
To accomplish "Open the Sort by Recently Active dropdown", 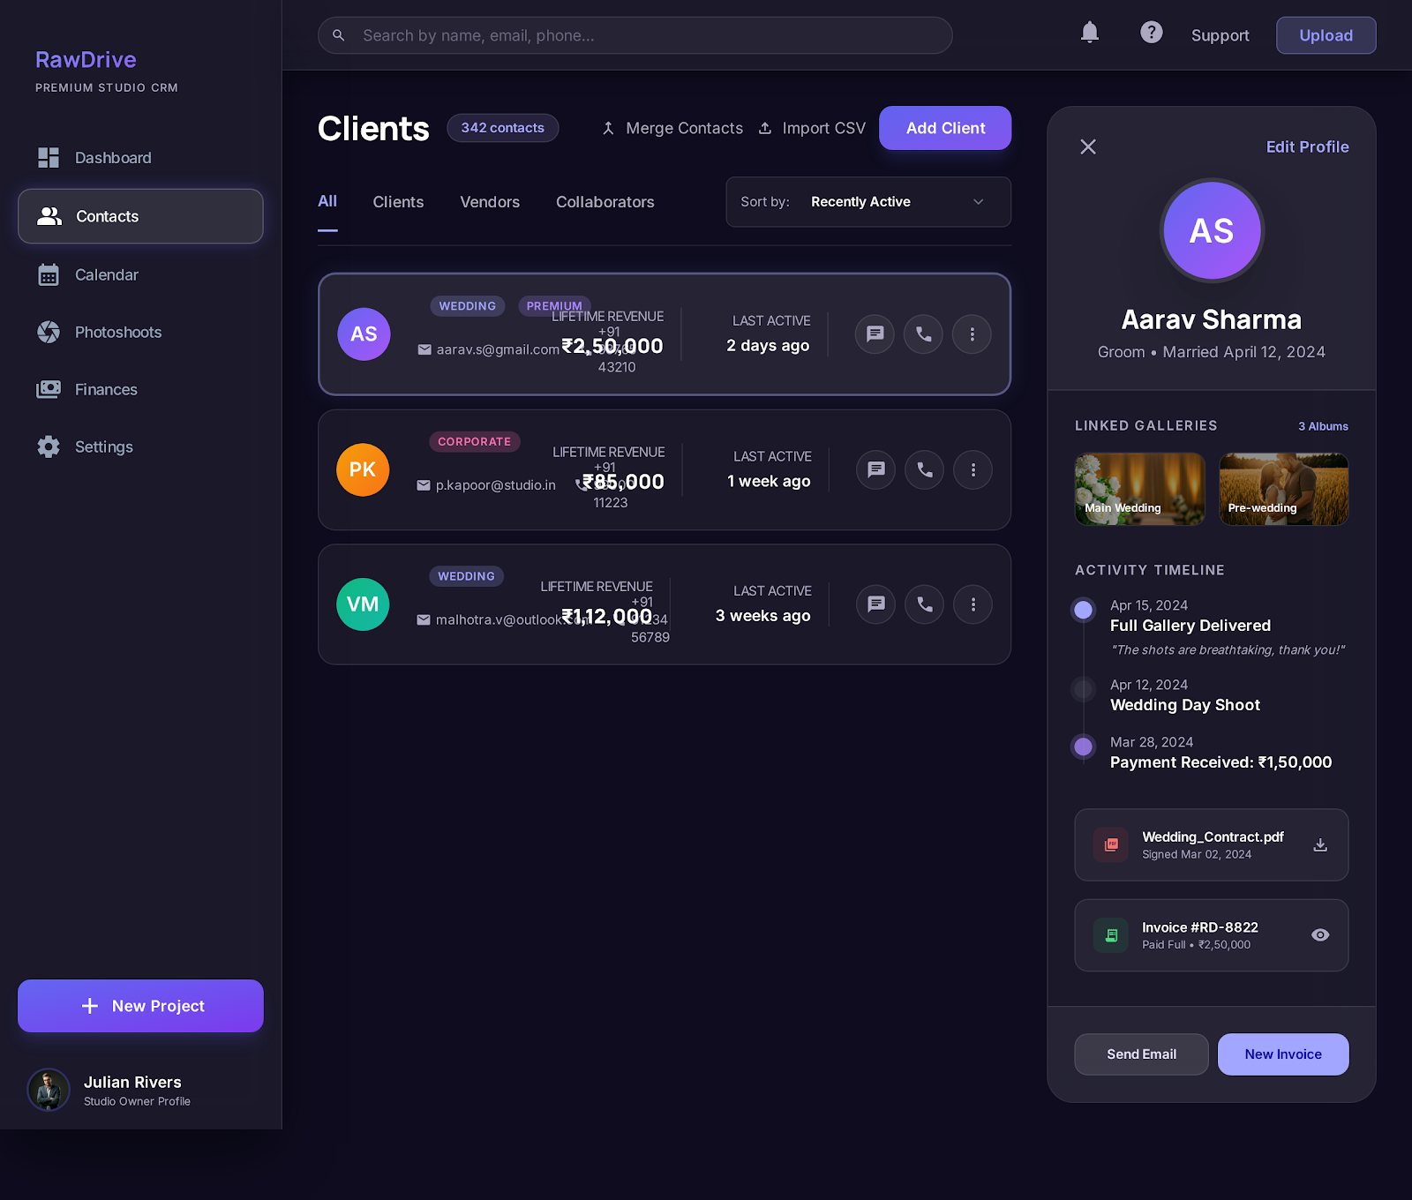I will [x=867, y=202].
